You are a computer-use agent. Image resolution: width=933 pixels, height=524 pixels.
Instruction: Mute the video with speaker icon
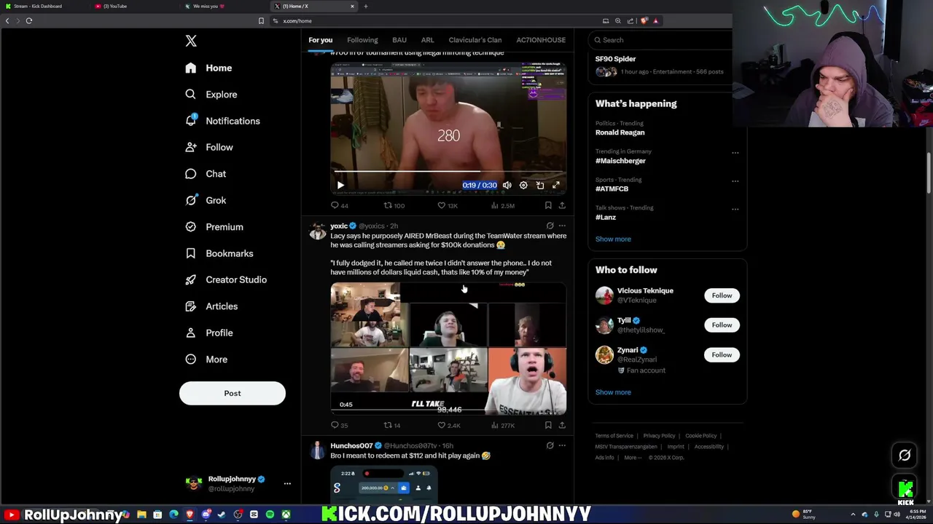(x=507, y=185)
